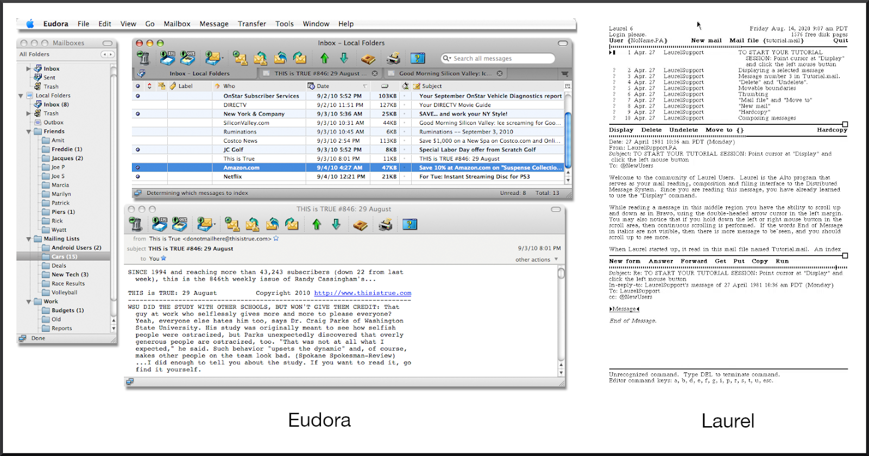
Task: Open the Apple menu
Action: tap(30, 24)
